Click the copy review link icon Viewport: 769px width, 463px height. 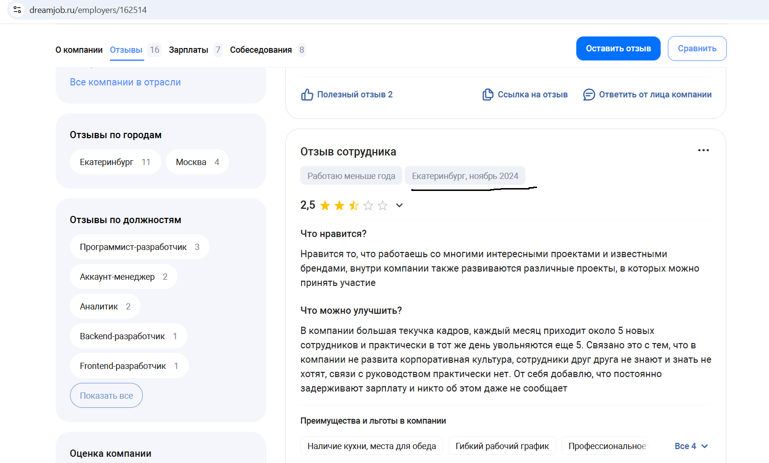coord(488,95)
